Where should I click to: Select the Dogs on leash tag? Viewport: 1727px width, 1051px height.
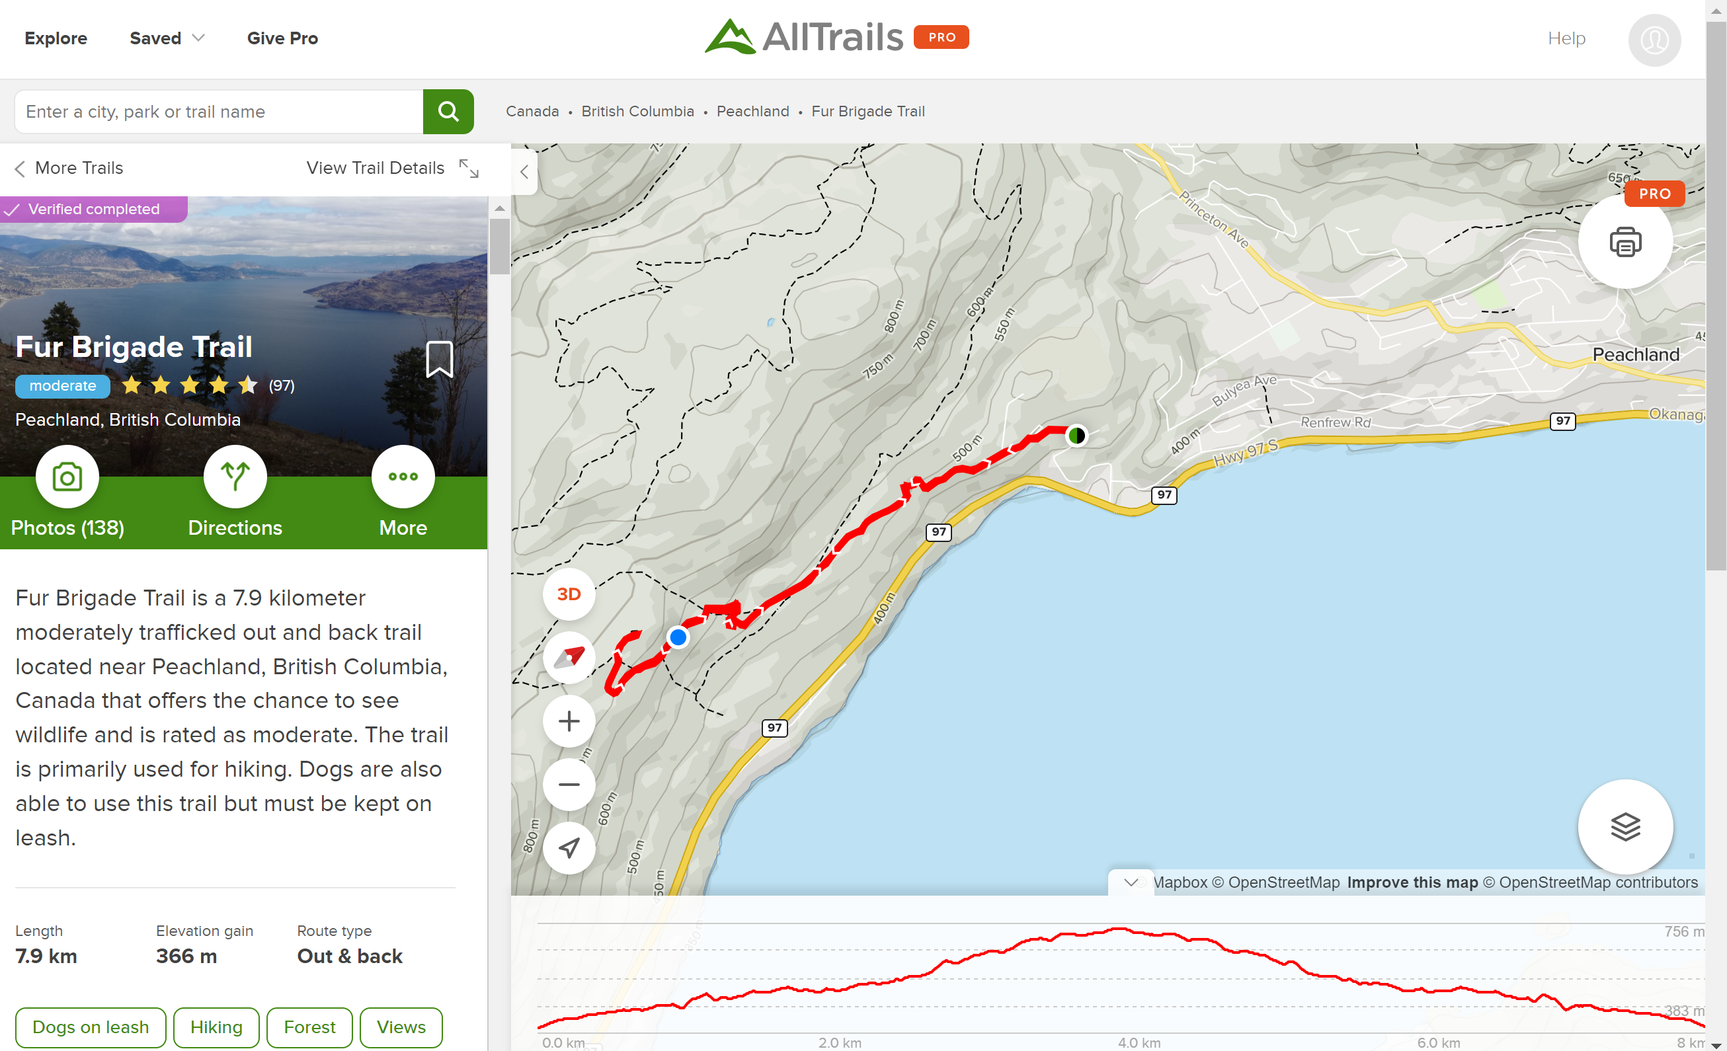coord(91,1027)
